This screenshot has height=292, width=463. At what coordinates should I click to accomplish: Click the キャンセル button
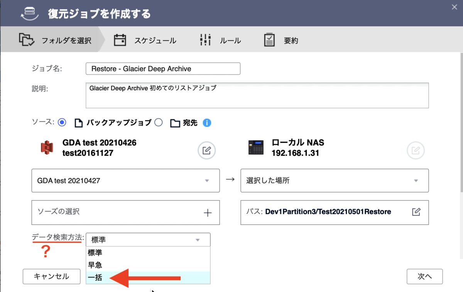point(51,277)
